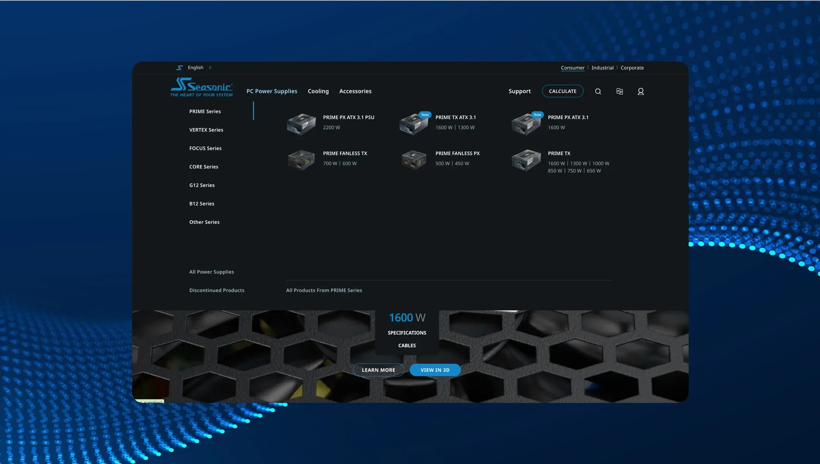
Task: Click New badge on PRIME TX ATX 3.1
Action: coord(425,115)
